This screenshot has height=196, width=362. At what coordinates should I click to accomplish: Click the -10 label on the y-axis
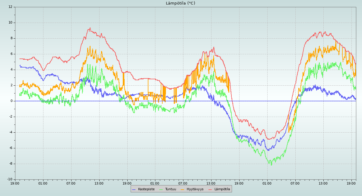(10, 179)
